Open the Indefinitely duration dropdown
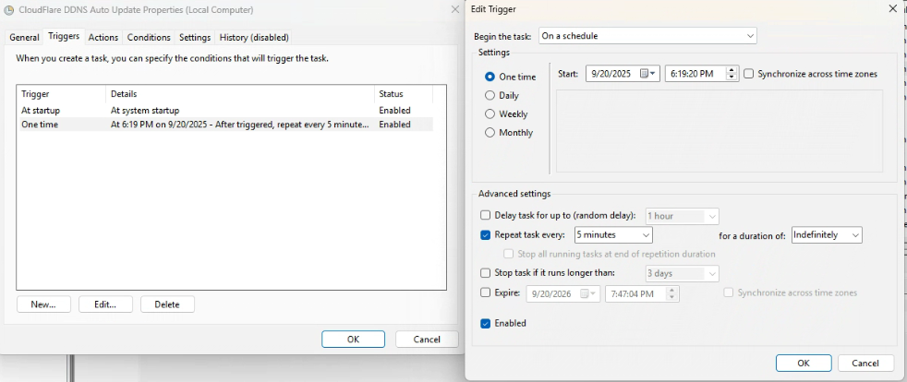 (827, 235)
